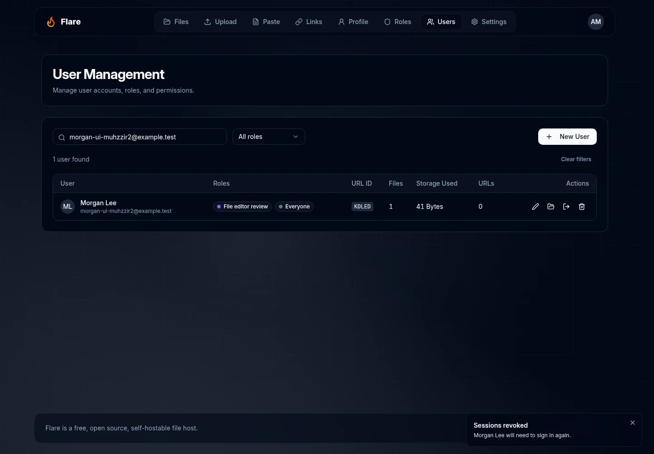This screenshot has height=454, width=654.
Task: Click the '1 user found' text
Action: click(71, 159)
